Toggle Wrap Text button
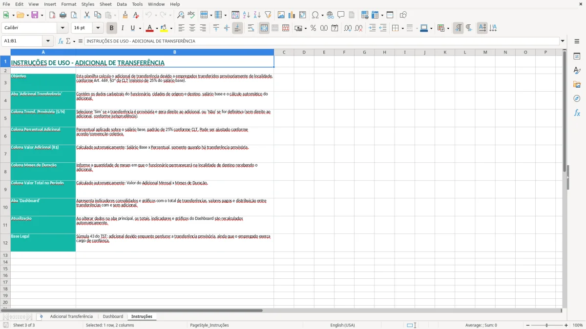Image resolution: width=586 pixels, height=329 pixels. (251, 28)
